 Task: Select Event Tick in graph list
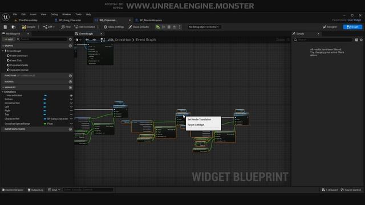tap(16, 60)
